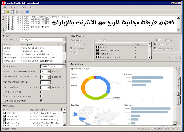Click the Description column header
The image size is (184, 132).
(39, 45)
